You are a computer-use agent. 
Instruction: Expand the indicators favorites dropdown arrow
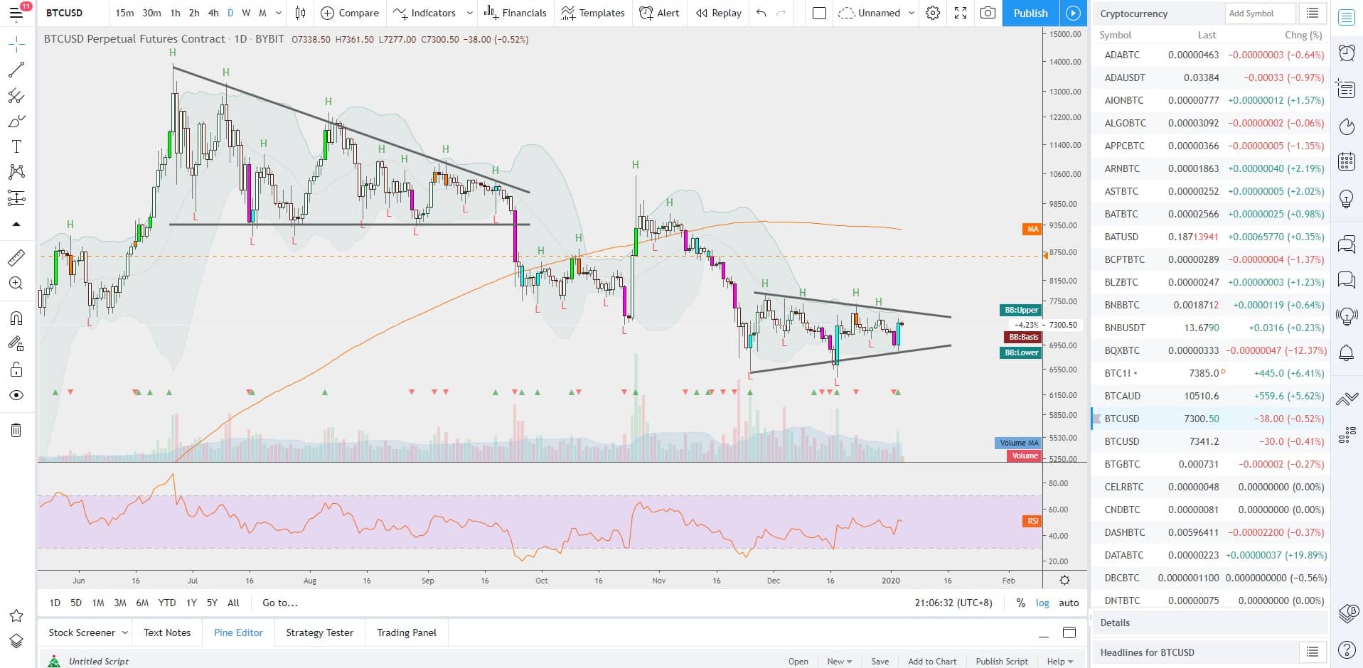tap(469, 13)
